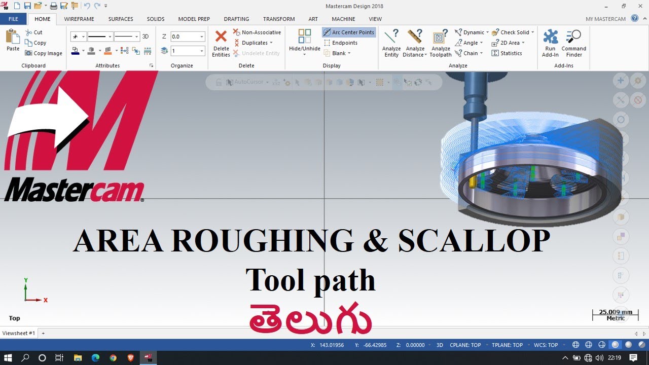649x365 pixels.
Task: Click the Print icon in quick access toolbar
Action: 54,6
